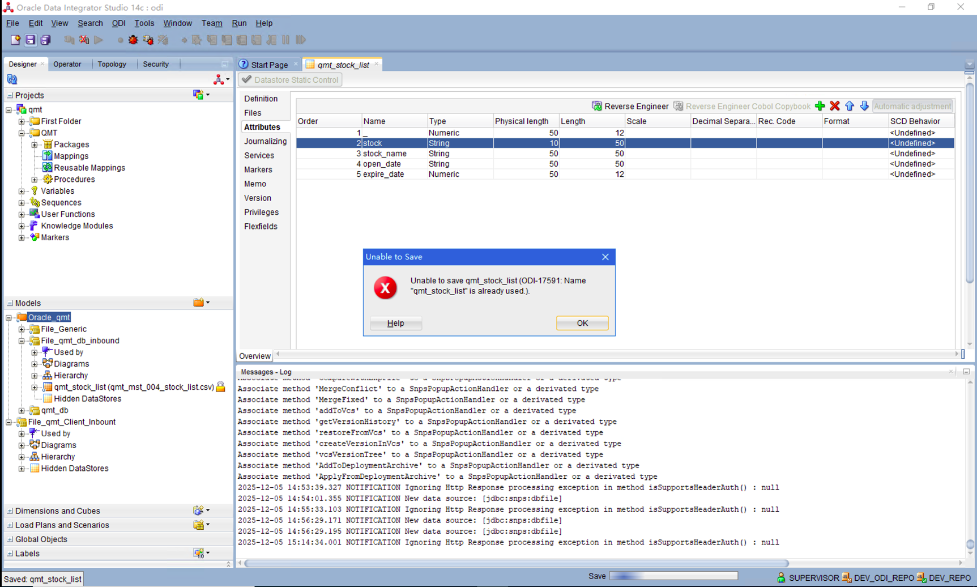Open the Start Page editor tab
Image resolution: width=977 pixels, height=587 pixels.
coord(270,65)
